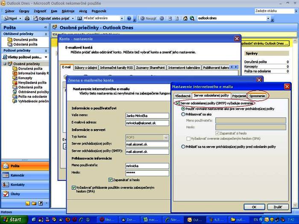Click the folder list icon under the navigation pane
The height and width of the screenshot is (224, 299).
(x=34, y=203)
